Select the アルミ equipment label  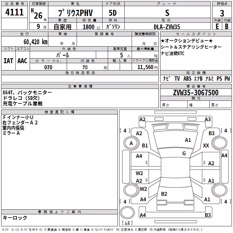coord(209,78)
